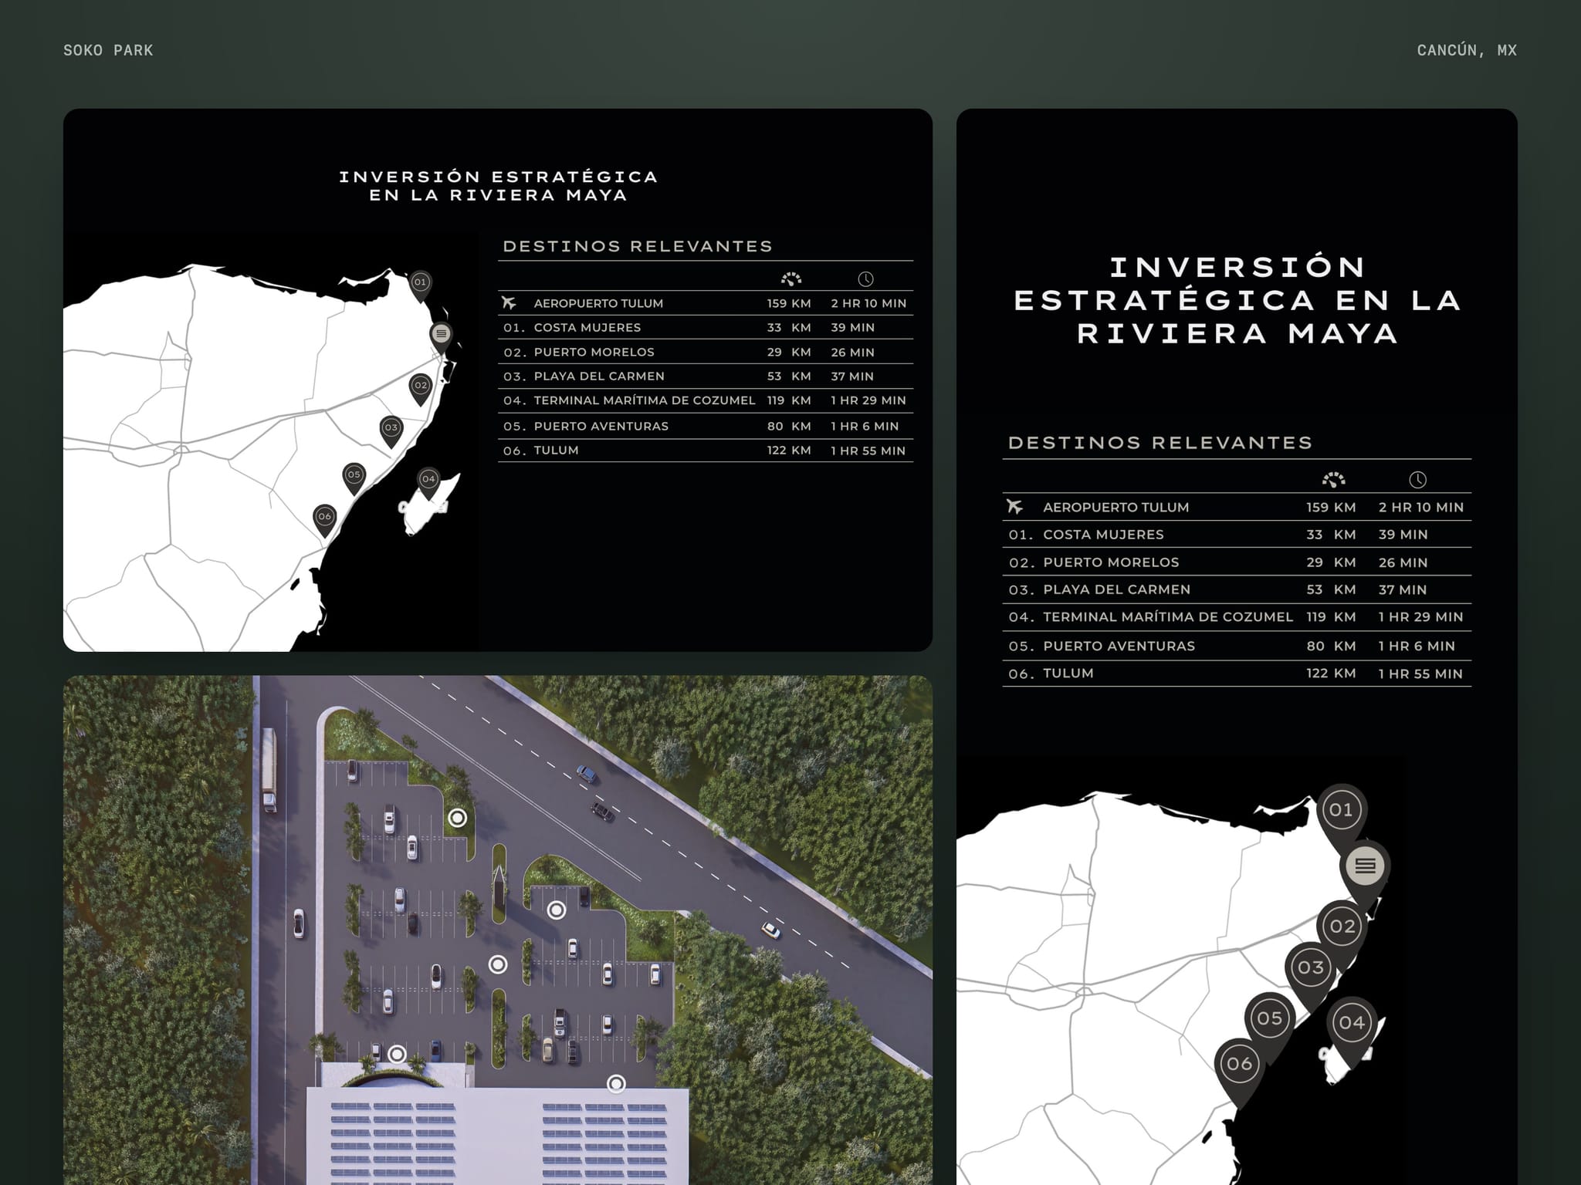Click the clock time icon in right table
Screen dimensions: 1581x1185
tap(1417, 479)
